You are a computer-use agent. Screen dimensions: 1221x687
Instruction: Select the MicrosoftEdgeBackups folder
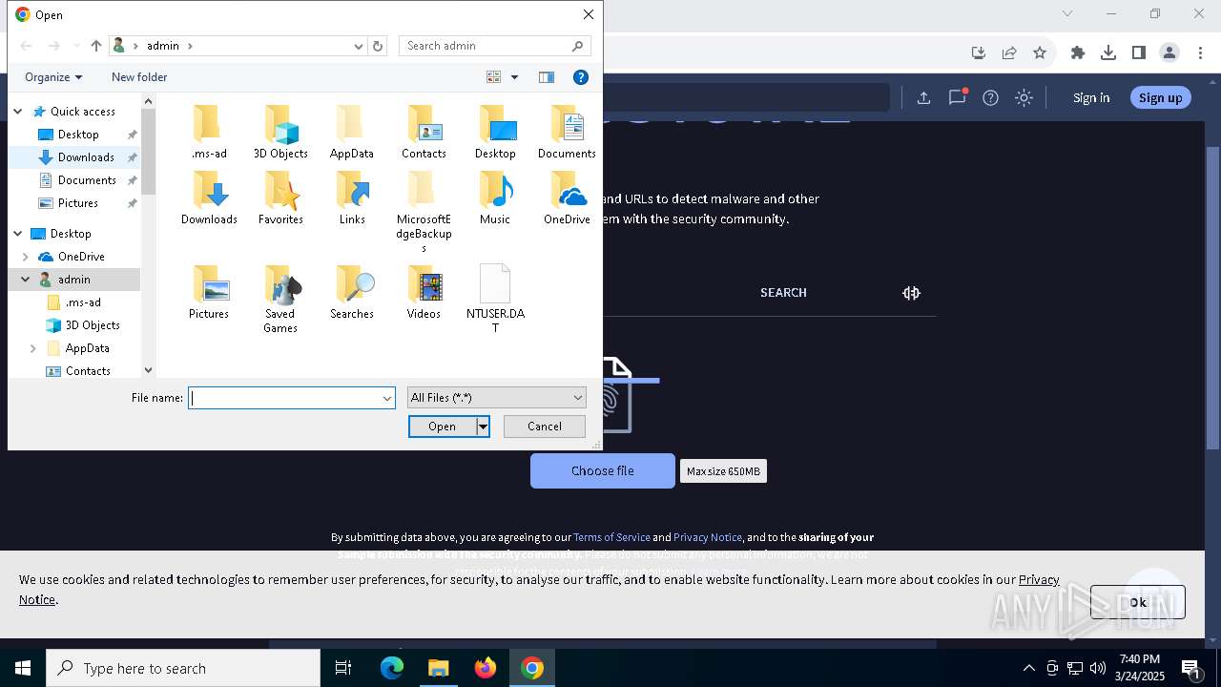coord(424,212)
